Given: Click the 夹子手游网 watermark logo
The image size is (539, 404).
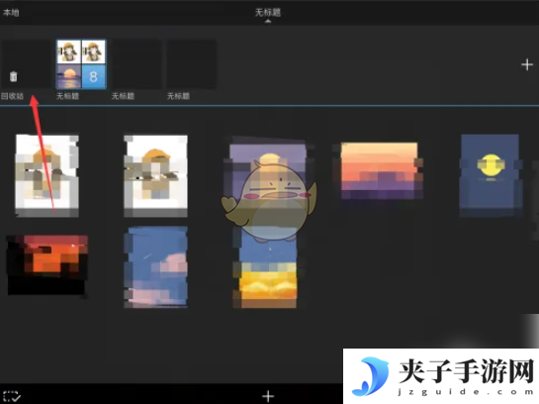Looking at the screenshot, I should (441, 376).
